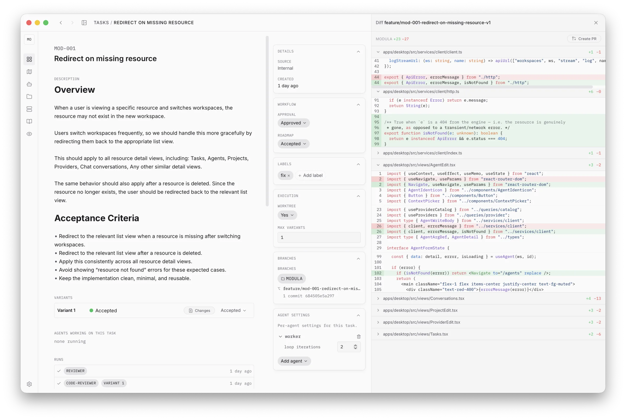Click commit hash 684505e5a297

320,296
